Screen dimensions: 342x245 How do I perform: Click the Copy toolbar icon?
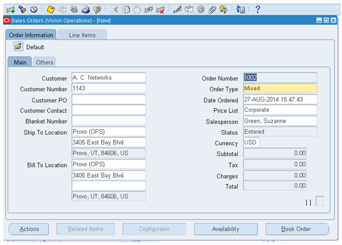pos(126,10)
